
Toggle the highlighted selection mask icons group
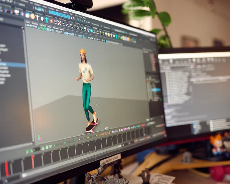(x=59, y=15)
